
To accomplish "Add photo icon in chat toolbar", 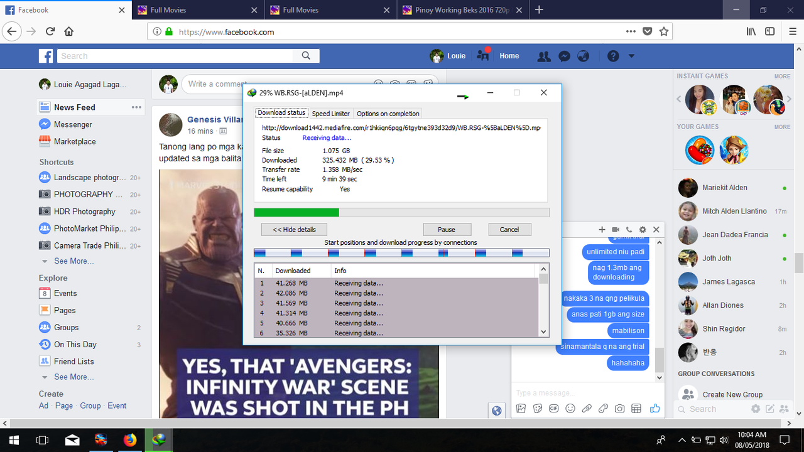I will coord(521,409).
